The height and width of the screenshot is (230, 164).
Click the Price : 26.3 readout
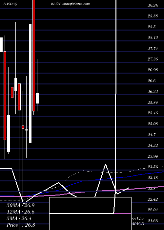pos(21,225)
